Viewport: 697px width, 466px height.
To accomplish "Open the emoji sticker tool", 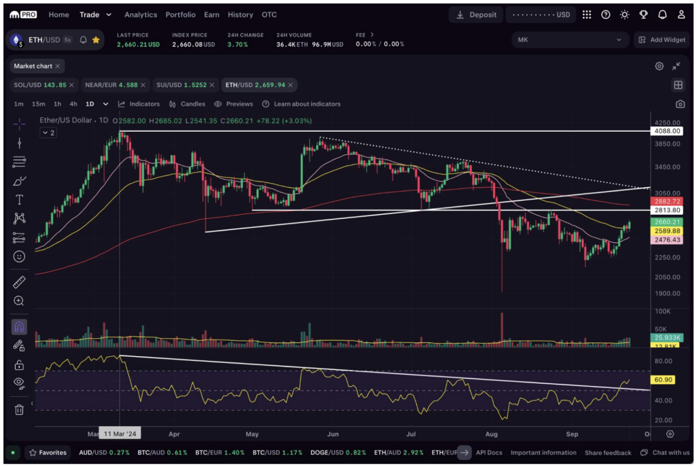I will [19, 257].
